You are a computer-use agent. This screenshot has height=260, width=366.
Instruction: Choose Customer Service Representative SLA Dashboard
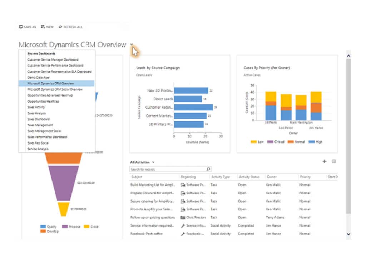click(59, 71)
